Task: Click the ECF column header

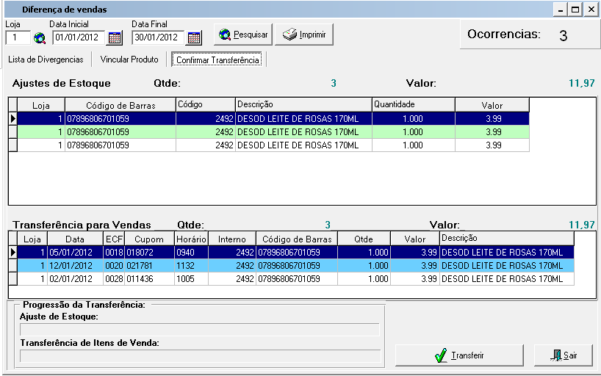Action: [x=114, y=239]
